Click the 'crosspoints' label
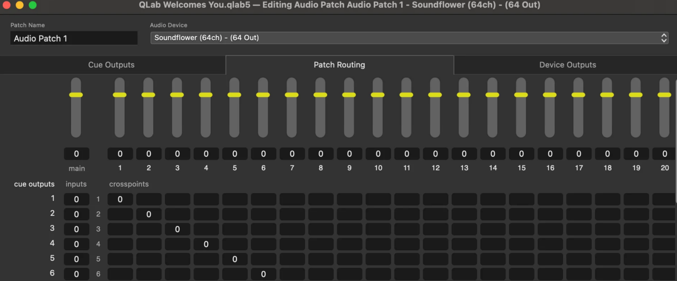677x281 pixels. pyautogui.click(x=129, y=184)
